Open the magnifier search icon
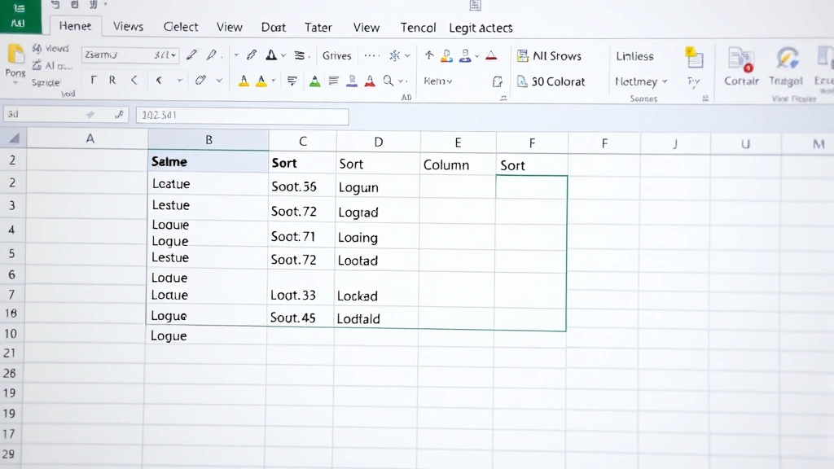The height and width of the screenshot is (469, 834). pyautogui.click(x=387, y=81)
